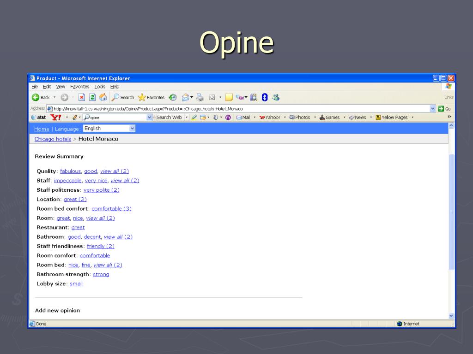This screenshot has height=354, width=473.
Task: Open Yahoo Mail toolbar button
Action: point(243,118)
